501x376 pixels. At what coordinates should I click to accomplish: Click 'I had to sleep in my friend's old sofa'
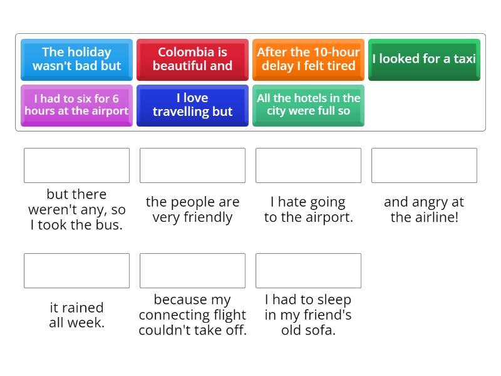click(308, 315)
